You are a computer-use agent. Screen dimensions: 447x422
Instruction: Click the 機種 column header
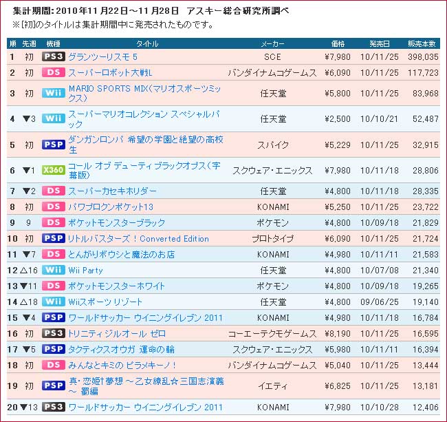(x=54, y=43)
